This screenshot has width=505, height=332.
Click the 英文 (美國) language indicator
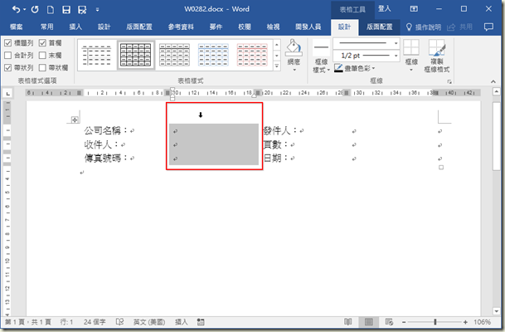(149, 322)
